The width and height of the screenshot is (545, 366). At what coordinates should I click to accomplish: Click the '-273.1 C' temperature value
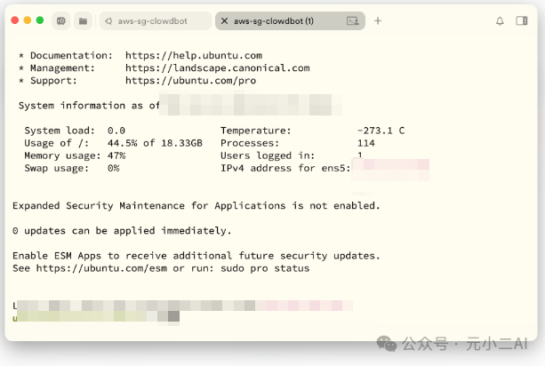tap(381, 131)
